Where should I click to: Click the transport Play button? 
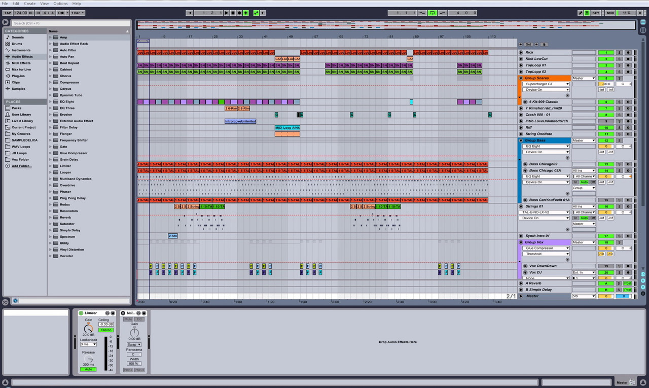[x=227, y=13]
